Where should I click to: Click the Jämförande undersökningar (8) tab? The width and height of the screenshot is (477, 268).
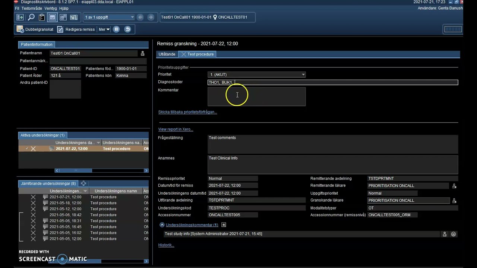[48, 184]
